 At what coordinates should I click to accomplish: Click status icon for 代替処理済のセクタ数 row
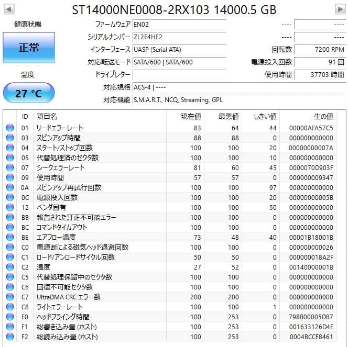point(10,158)
